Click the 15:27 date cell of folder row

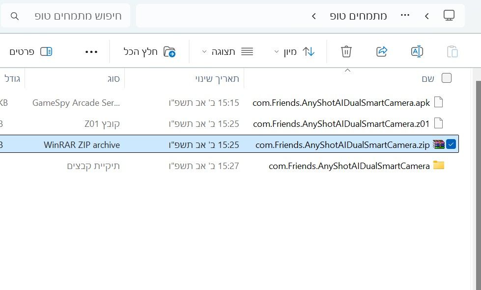(204, 166)
